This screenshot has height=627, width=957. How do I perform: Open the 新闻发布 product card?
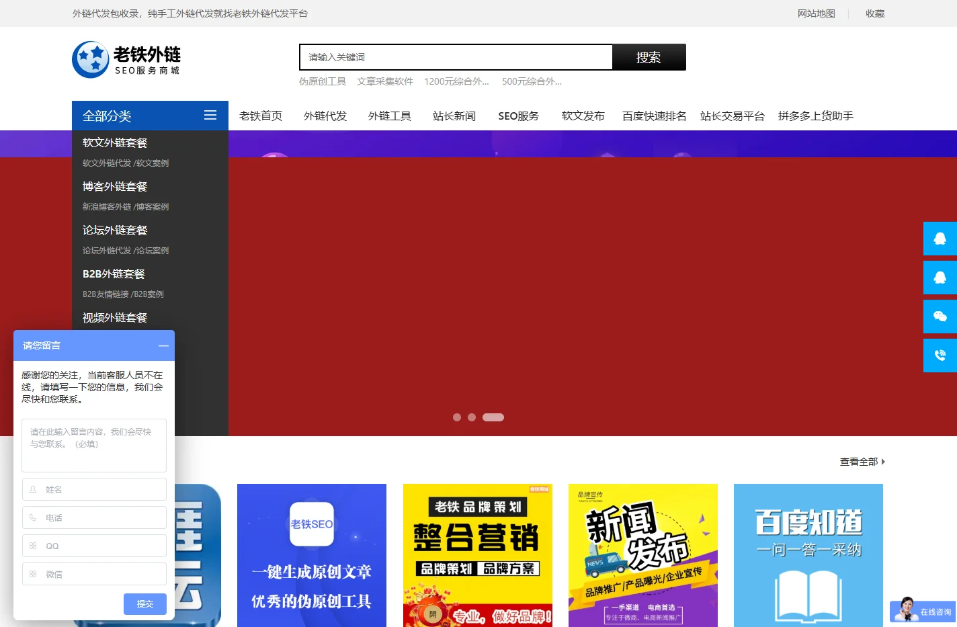click(x=643, y=555)
